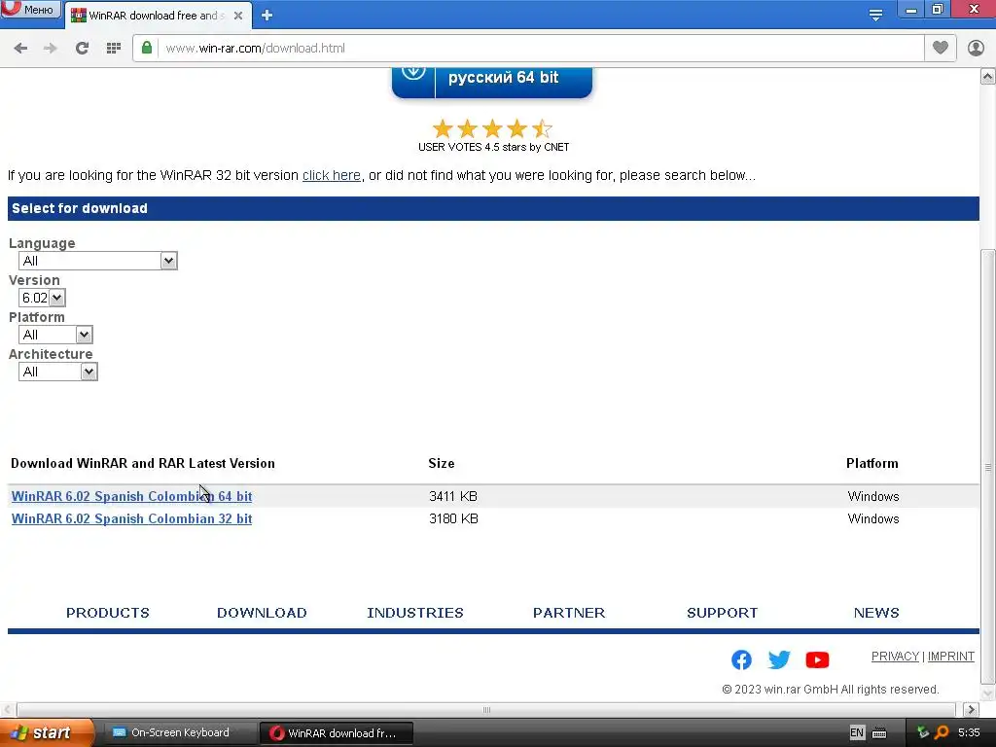This screenshot has height=747, width=996.
Task: Select the WinRAR download free tab
Action: click(x=156, y=16)
